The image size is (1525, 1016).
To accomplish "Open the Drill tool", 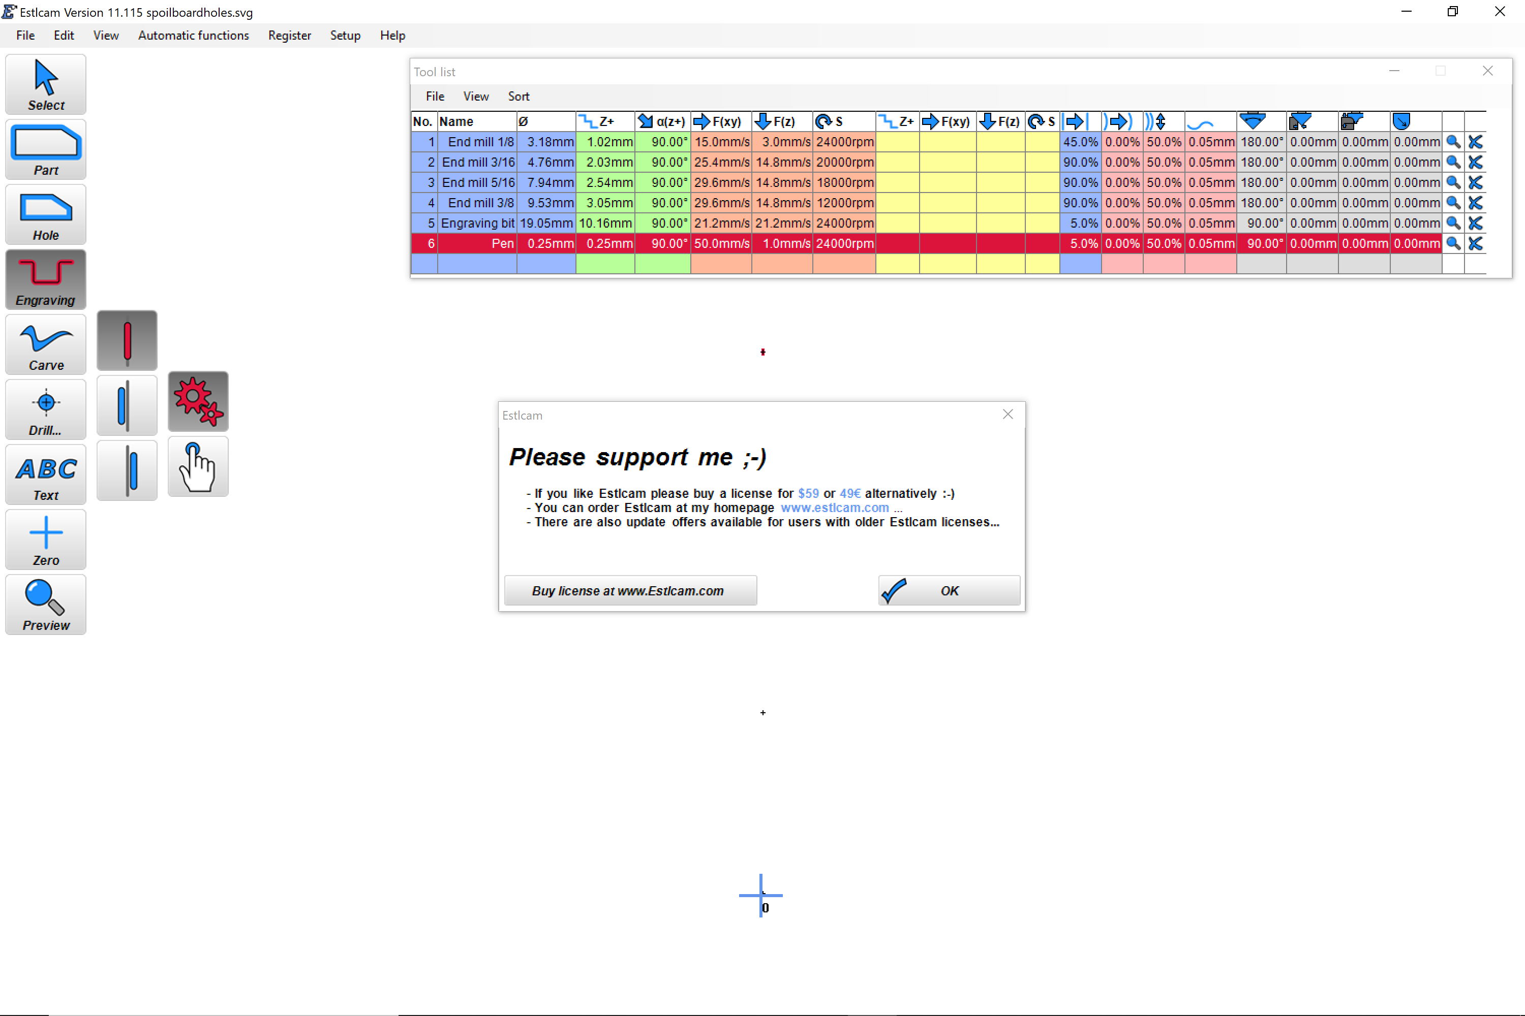I will [45, 409].
